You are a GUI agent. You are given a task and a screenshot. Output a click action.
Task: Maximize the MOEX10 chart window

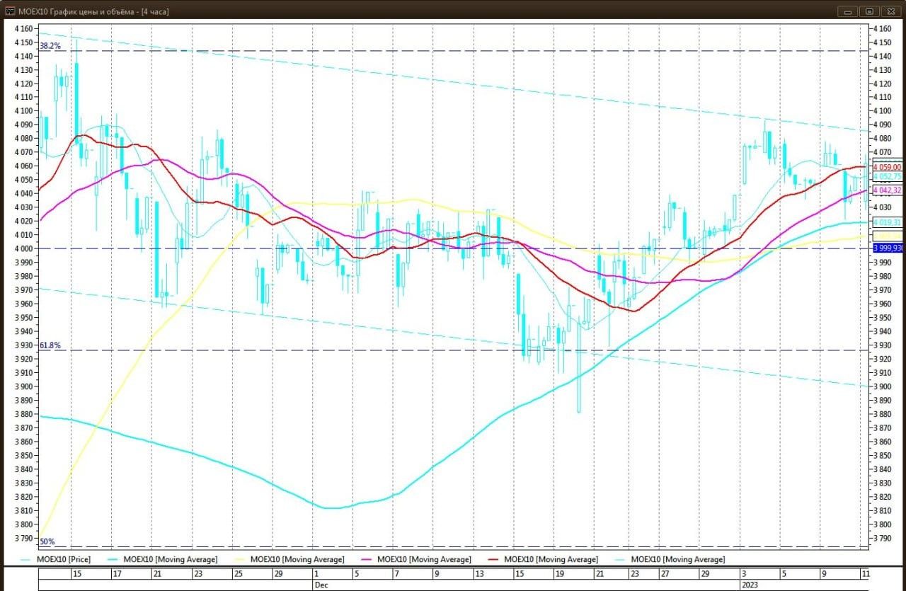[868, 11]
